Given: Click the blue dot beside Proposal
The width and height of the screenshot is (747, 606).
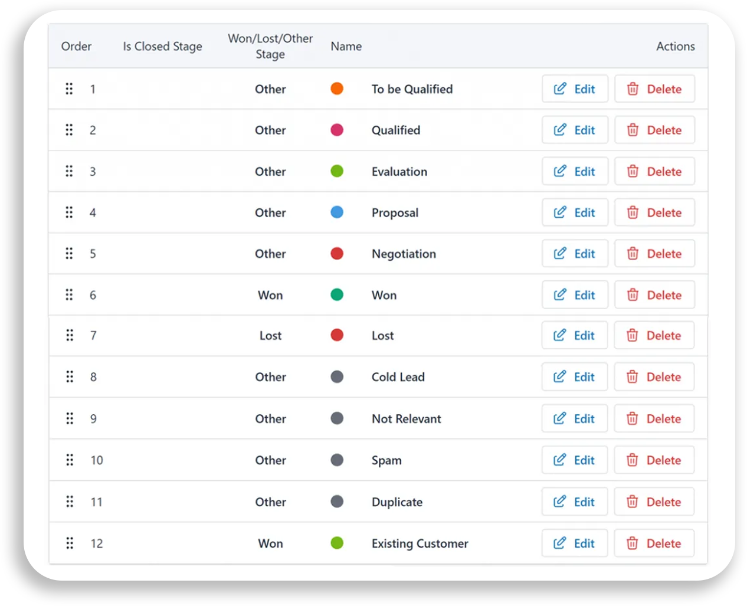Looking at the screenshot, I should 337,212.
